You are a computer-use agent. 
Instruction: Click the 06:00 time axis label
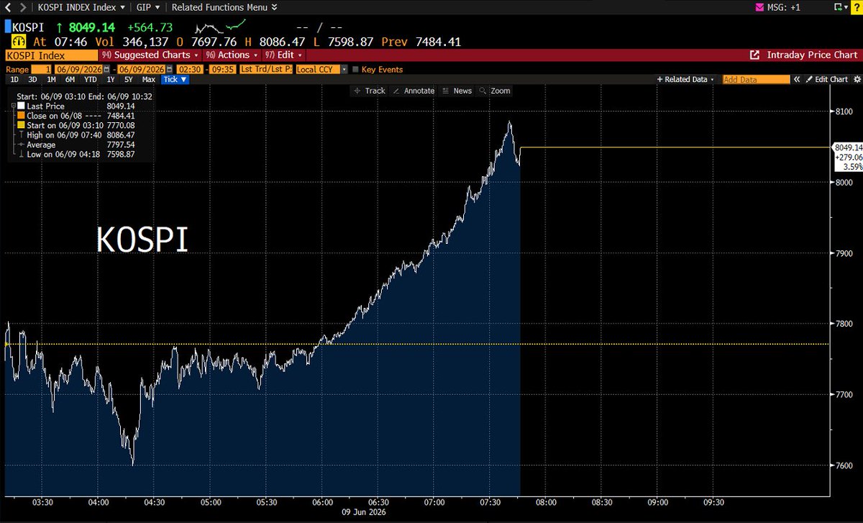[322, 502]
